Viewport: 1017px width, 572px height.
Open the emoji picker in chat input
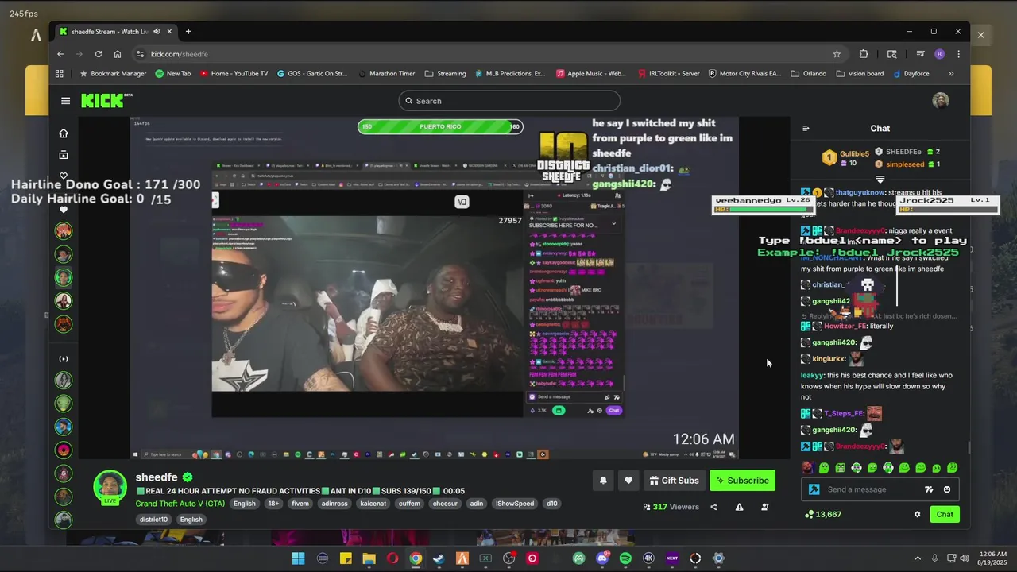[946, 489]
